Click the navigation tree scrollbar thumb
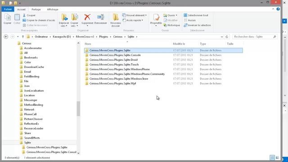The height and width of the screenshot is (162, 288). click(x=78, y=108)
